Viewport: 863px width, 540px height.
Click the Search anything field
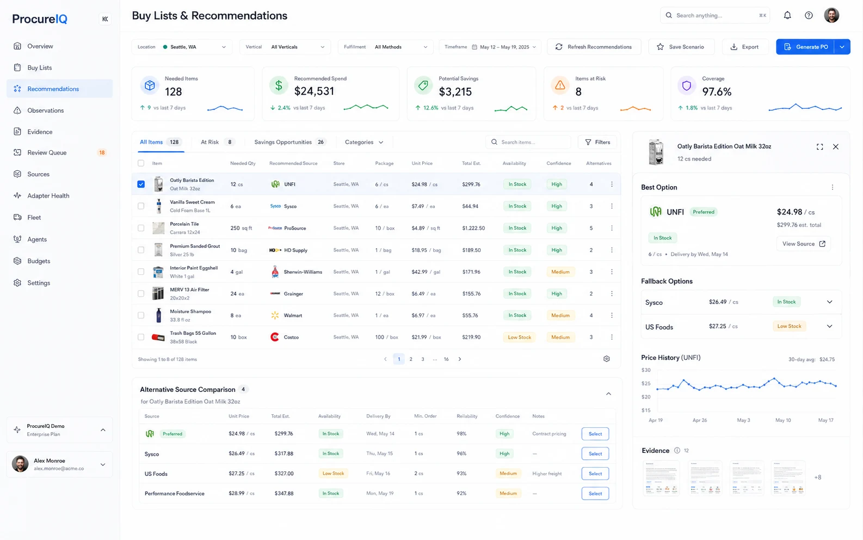(715, 15)
